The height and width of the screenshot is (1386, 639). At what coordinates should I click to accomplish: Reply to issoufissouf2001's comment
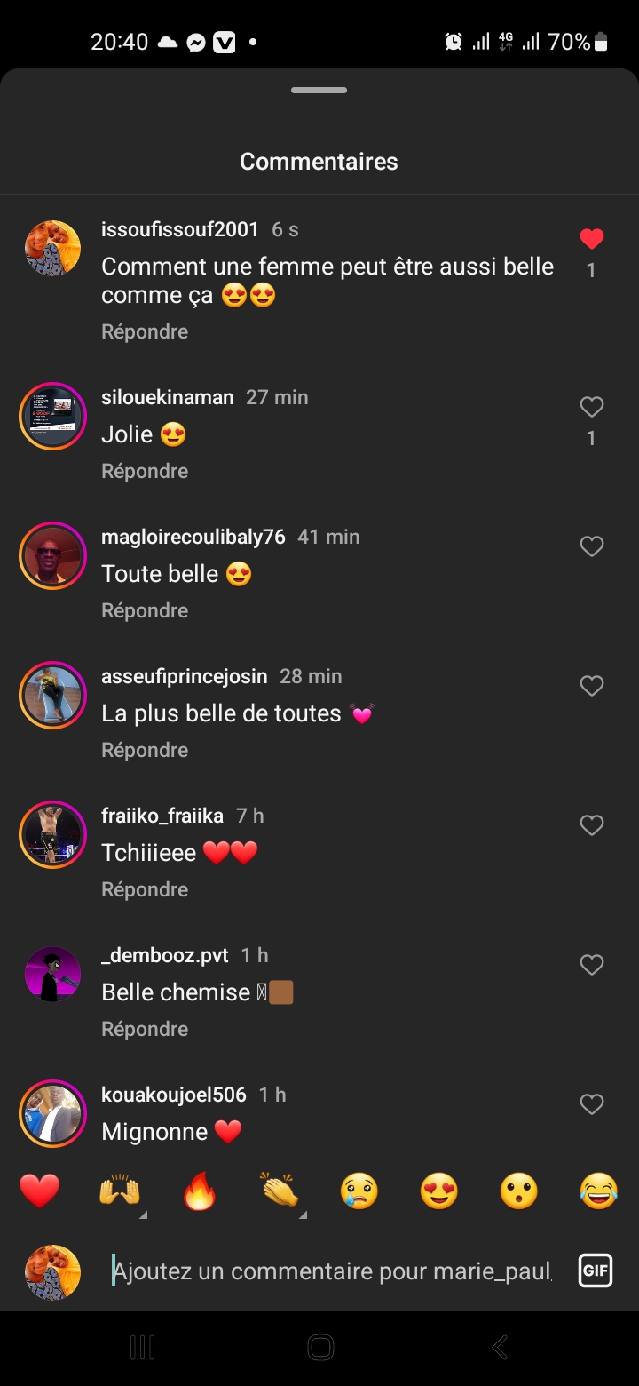click(x=145, y=331)
